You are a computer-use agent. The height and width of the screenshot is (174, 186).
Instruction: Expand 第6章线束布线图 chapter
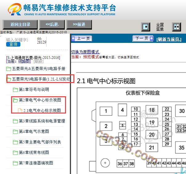pos(34,152)
